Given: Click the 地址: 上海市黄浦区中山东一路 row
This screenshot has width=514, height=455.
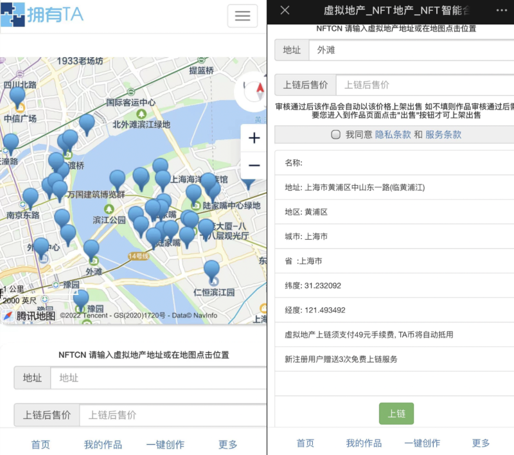Looking at the screenshot, I should pos(394,188).
